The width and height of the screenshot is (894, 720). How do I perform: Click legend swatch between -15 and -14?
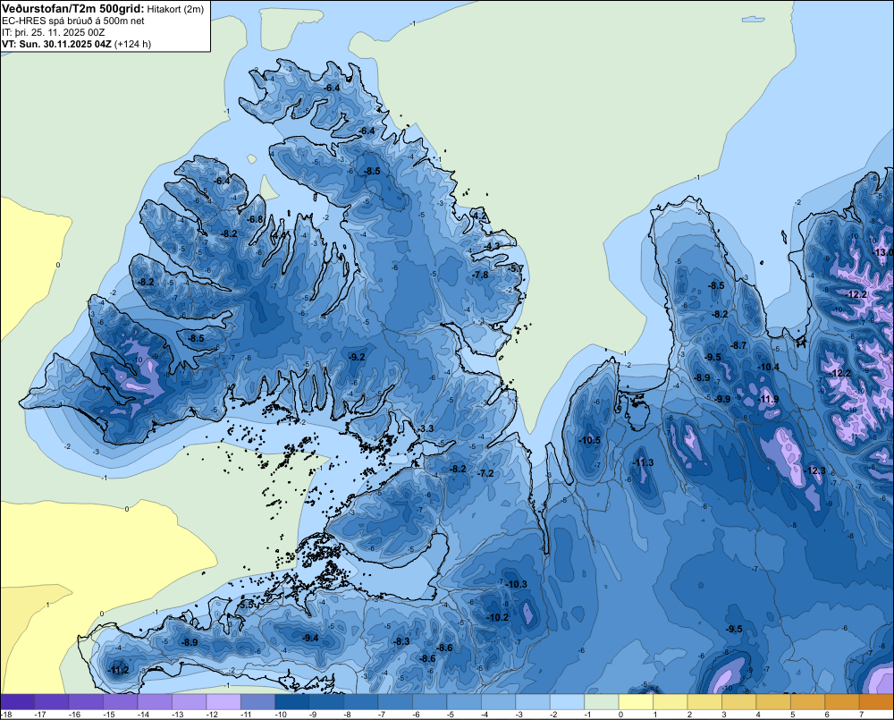[121, 702]
